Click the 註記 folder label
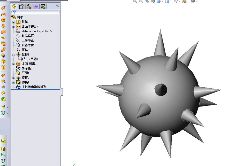Screen dimensions: 248x166 coord(25,22)
